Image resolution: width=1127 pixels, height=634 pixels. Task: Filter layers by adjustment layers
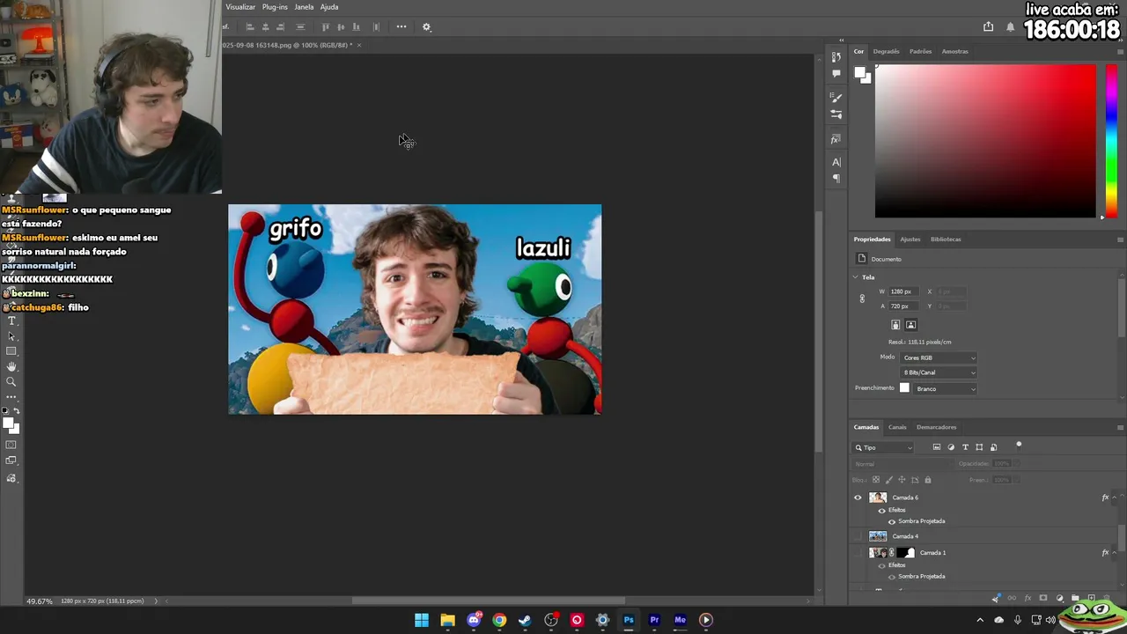pyautogui.click(x=951, y=447)
